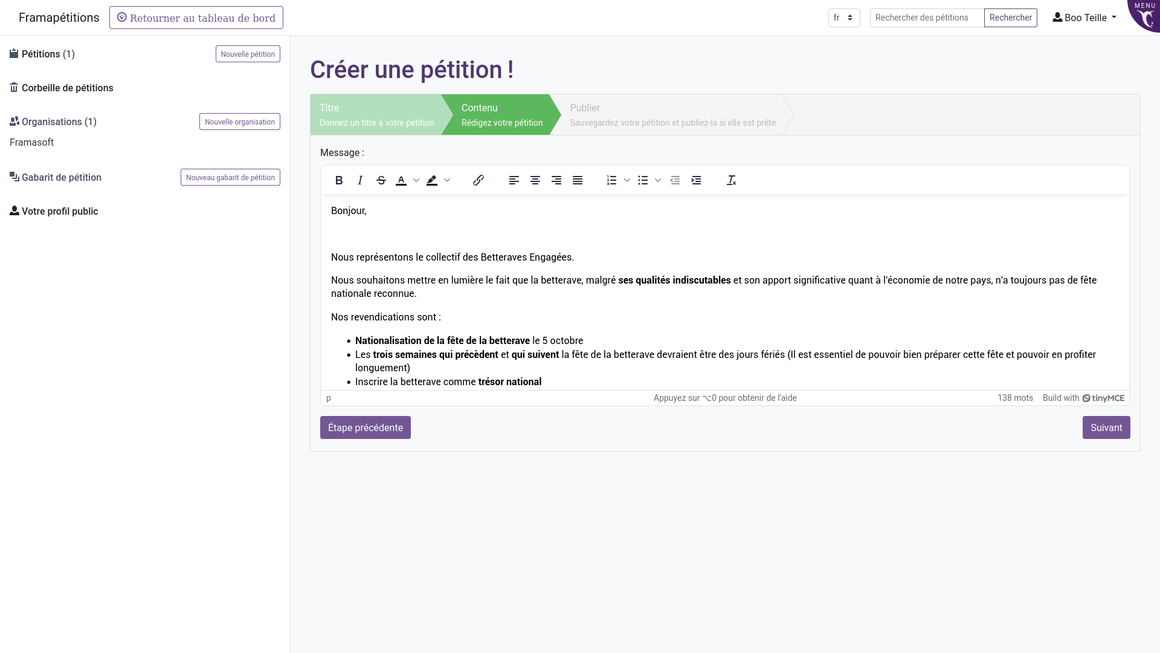This screenshot has width=1160, height=653.
Task: Open the text color dropdown
Action: tap(416, 180)
